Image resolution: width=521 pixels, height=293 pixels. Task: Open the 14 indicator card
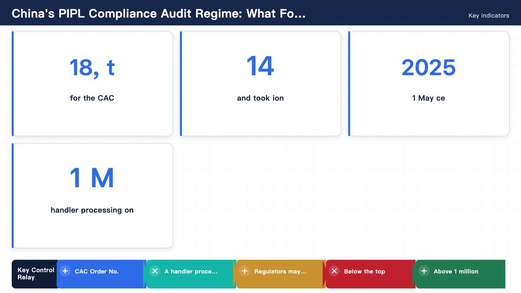point(260,83)
